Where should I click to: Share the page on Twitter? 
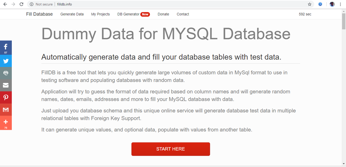click(6, 61)
